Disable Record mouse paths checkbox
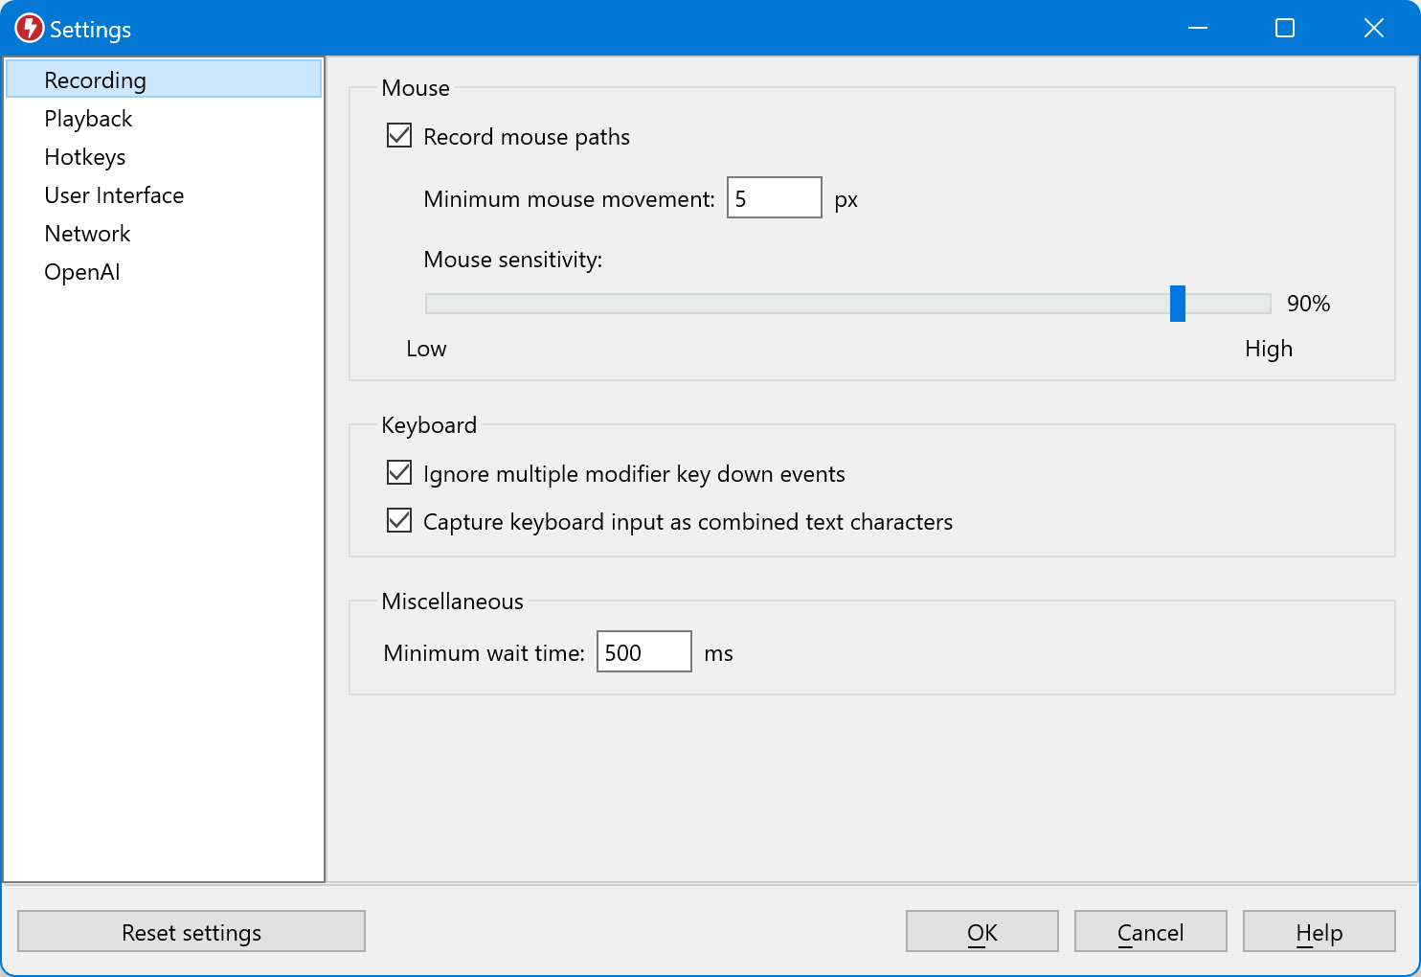Image resolution: width=1421 pixels, height=977 pixels. coord(399,136)
